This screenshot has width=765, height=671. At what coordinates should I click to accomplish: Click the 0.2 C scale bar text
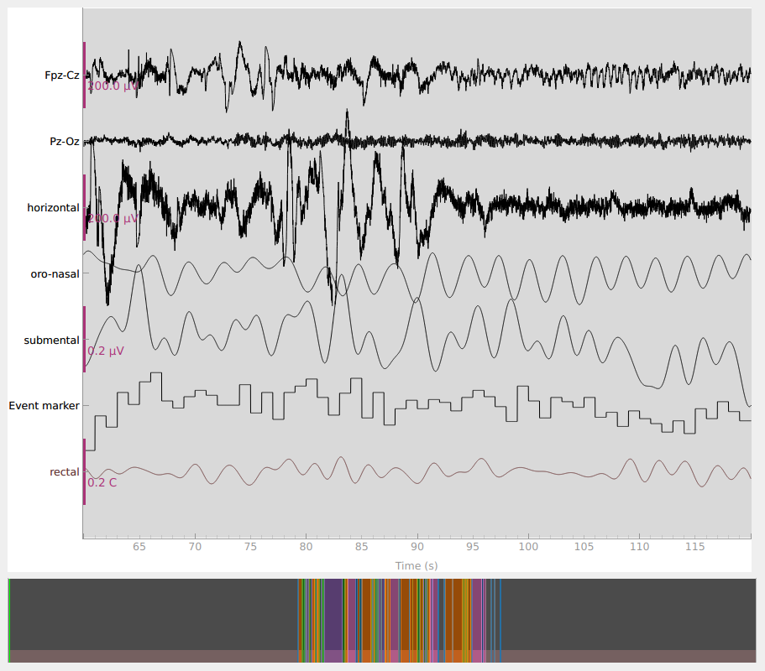click(x=102, y=483)
